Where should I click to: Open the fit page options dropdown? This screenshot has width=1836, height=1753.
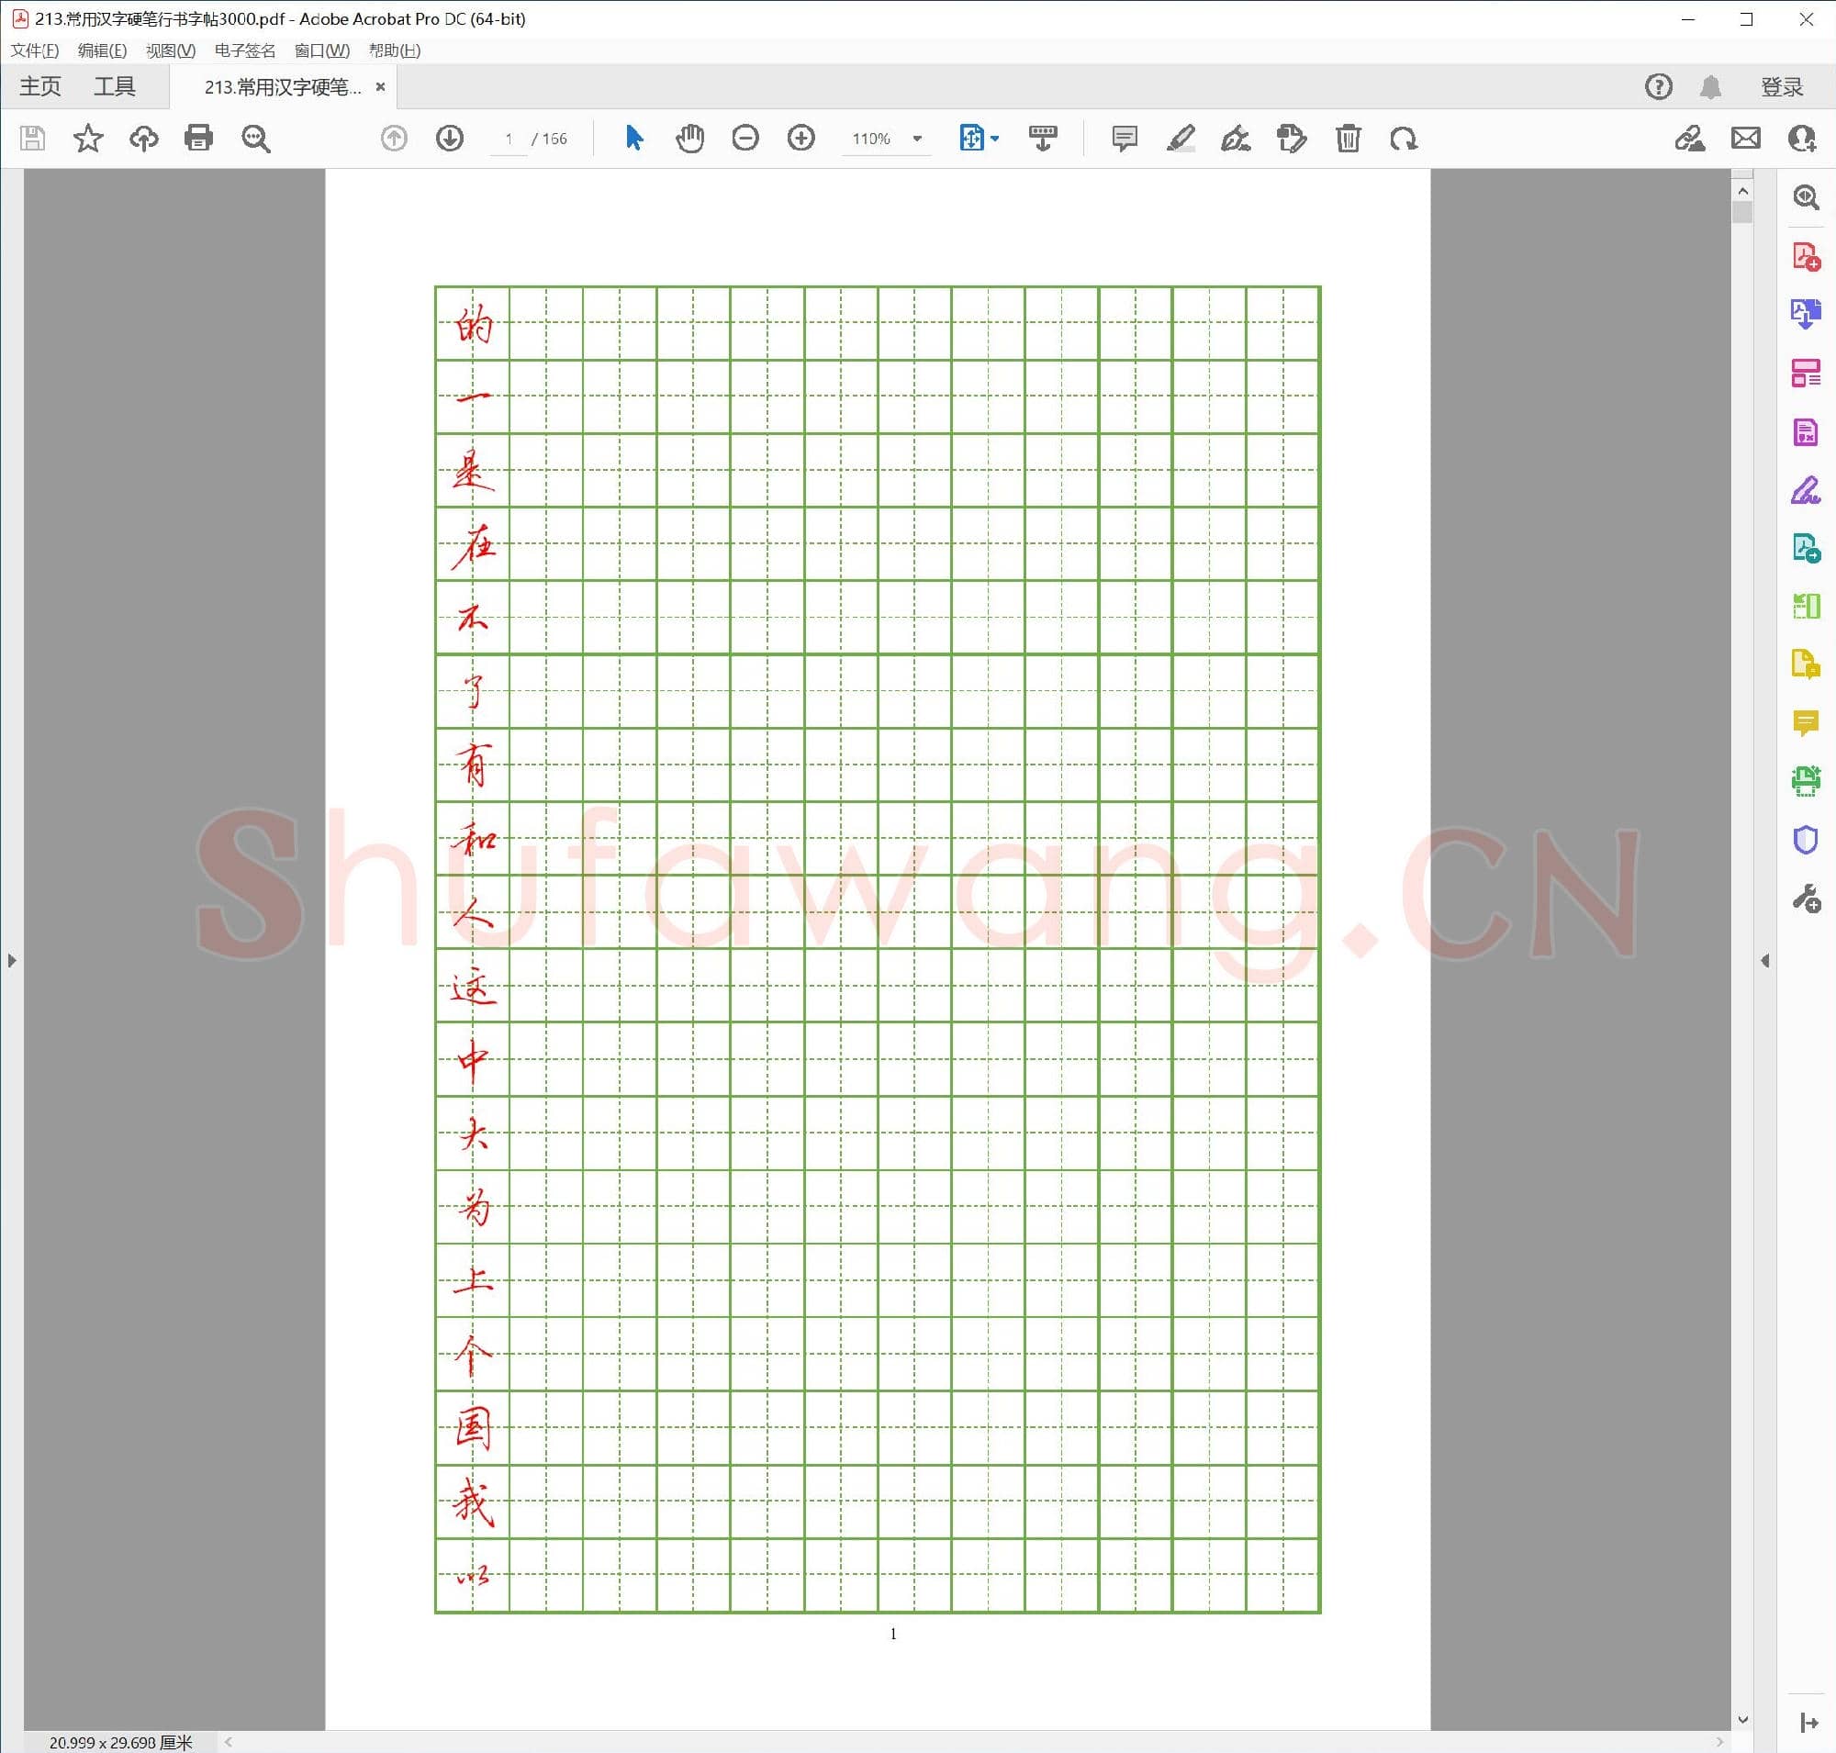point(995,139)
